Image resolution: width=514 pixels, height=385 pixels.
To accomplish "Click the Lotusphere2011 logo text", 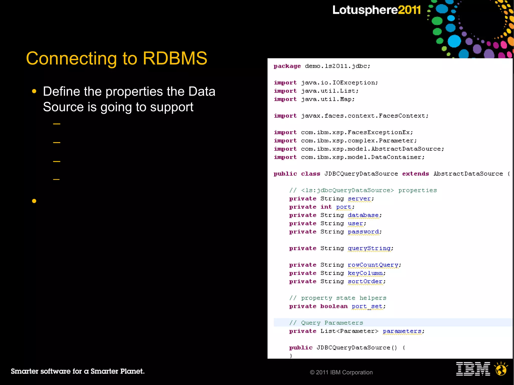I will 376,10.
